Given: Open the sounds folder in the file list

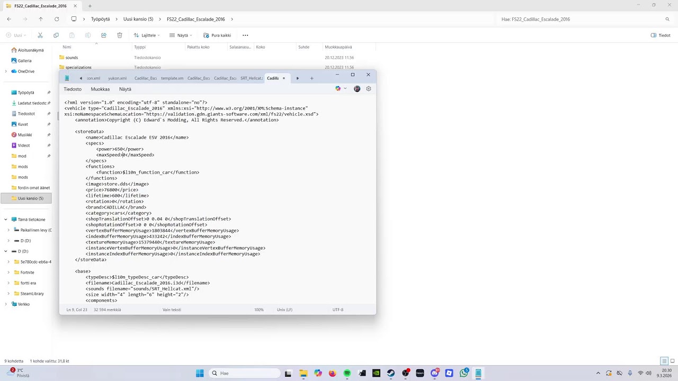Looking at the screenshot, I should [72, 58].
